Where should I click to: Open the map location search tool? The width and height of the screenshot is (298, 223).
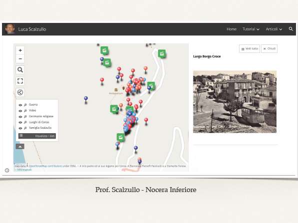20,70
